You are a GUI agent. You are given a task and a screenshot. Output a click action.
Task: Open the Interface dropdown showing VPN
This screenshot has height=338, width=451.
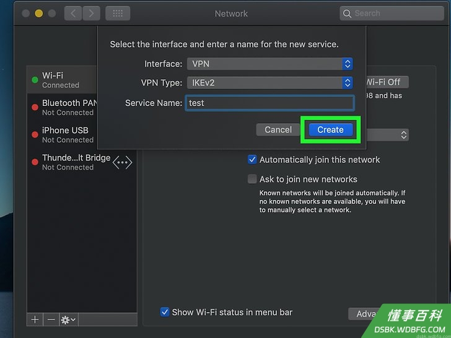(x=270, y=64)
